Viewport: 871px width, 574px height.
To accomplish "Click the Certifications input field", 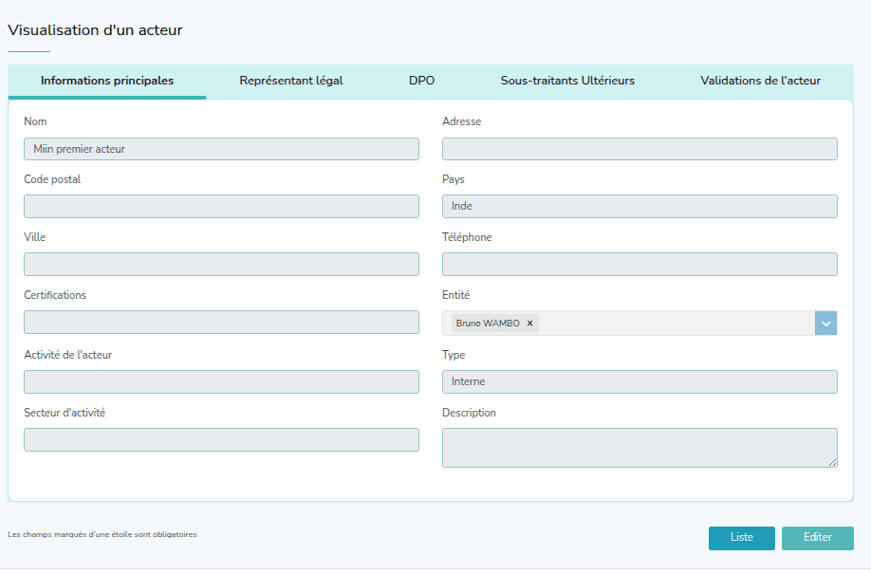I will [221, 323].
